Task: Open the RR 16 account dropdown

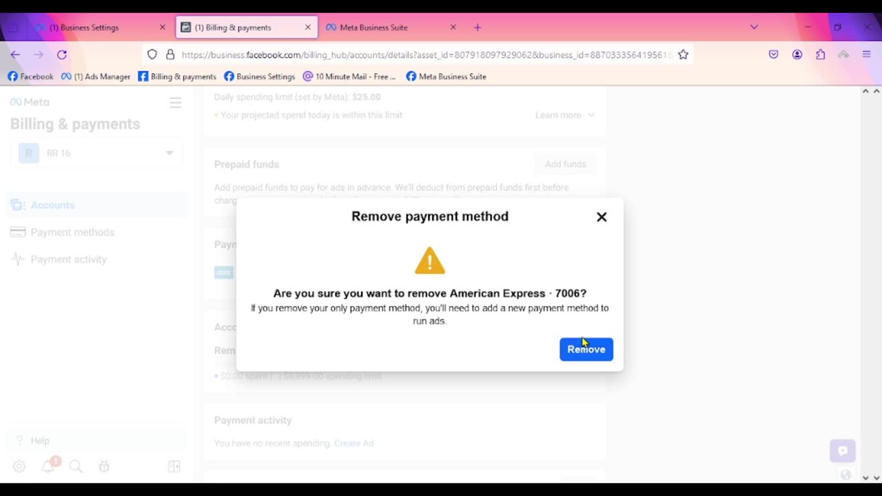Action: point(96,153)
